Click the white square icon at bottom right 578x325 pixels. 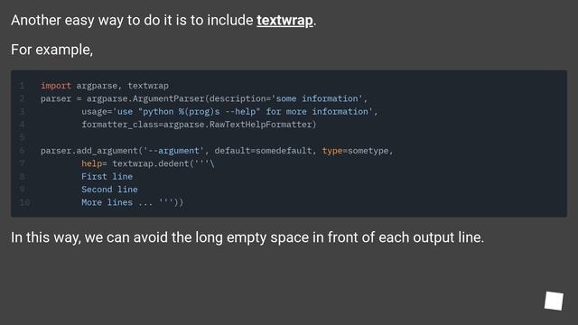554,301
